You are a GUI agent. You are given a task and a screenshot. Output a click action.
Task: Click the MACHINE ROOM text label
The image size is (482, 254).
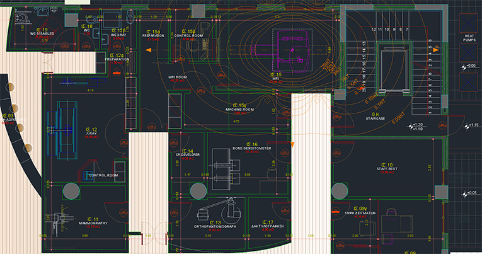coord(239,110)
